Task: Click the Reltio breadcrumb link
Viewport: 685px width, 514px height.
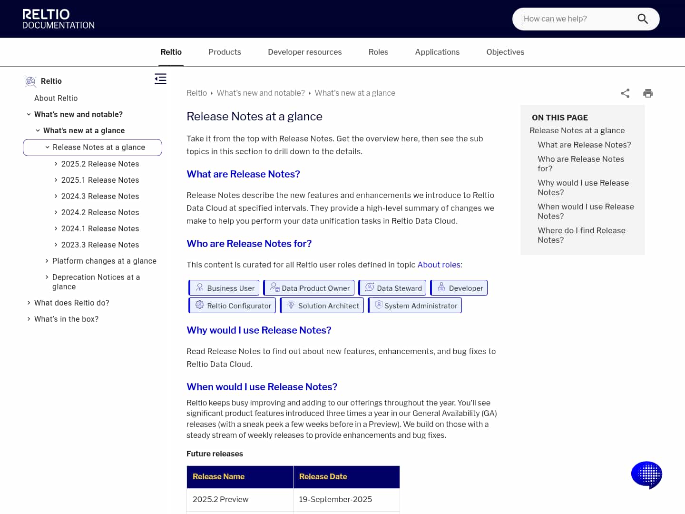Action: pyautogui.click(x=196, y=93)
